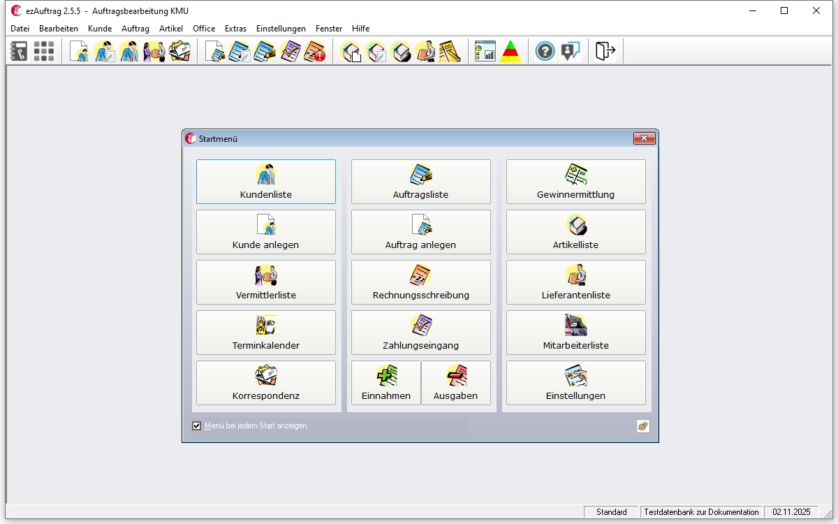Open the Bearbeiten menu

(x=59, y=29)
